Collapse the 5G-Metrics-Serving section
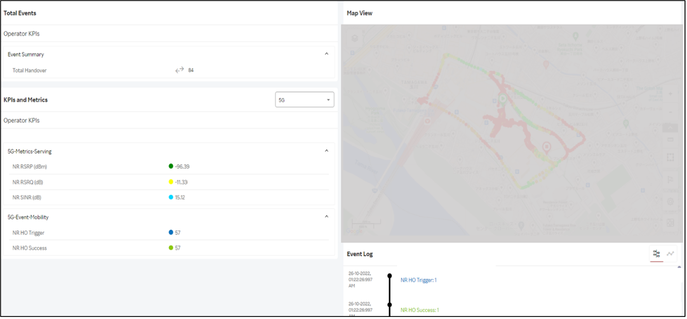This screenshot has height=319, width=687. click(x=326, y=151)
